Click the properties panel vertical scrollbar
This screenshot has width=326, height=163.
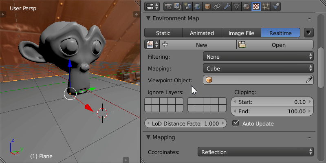(x=321, y=67)
